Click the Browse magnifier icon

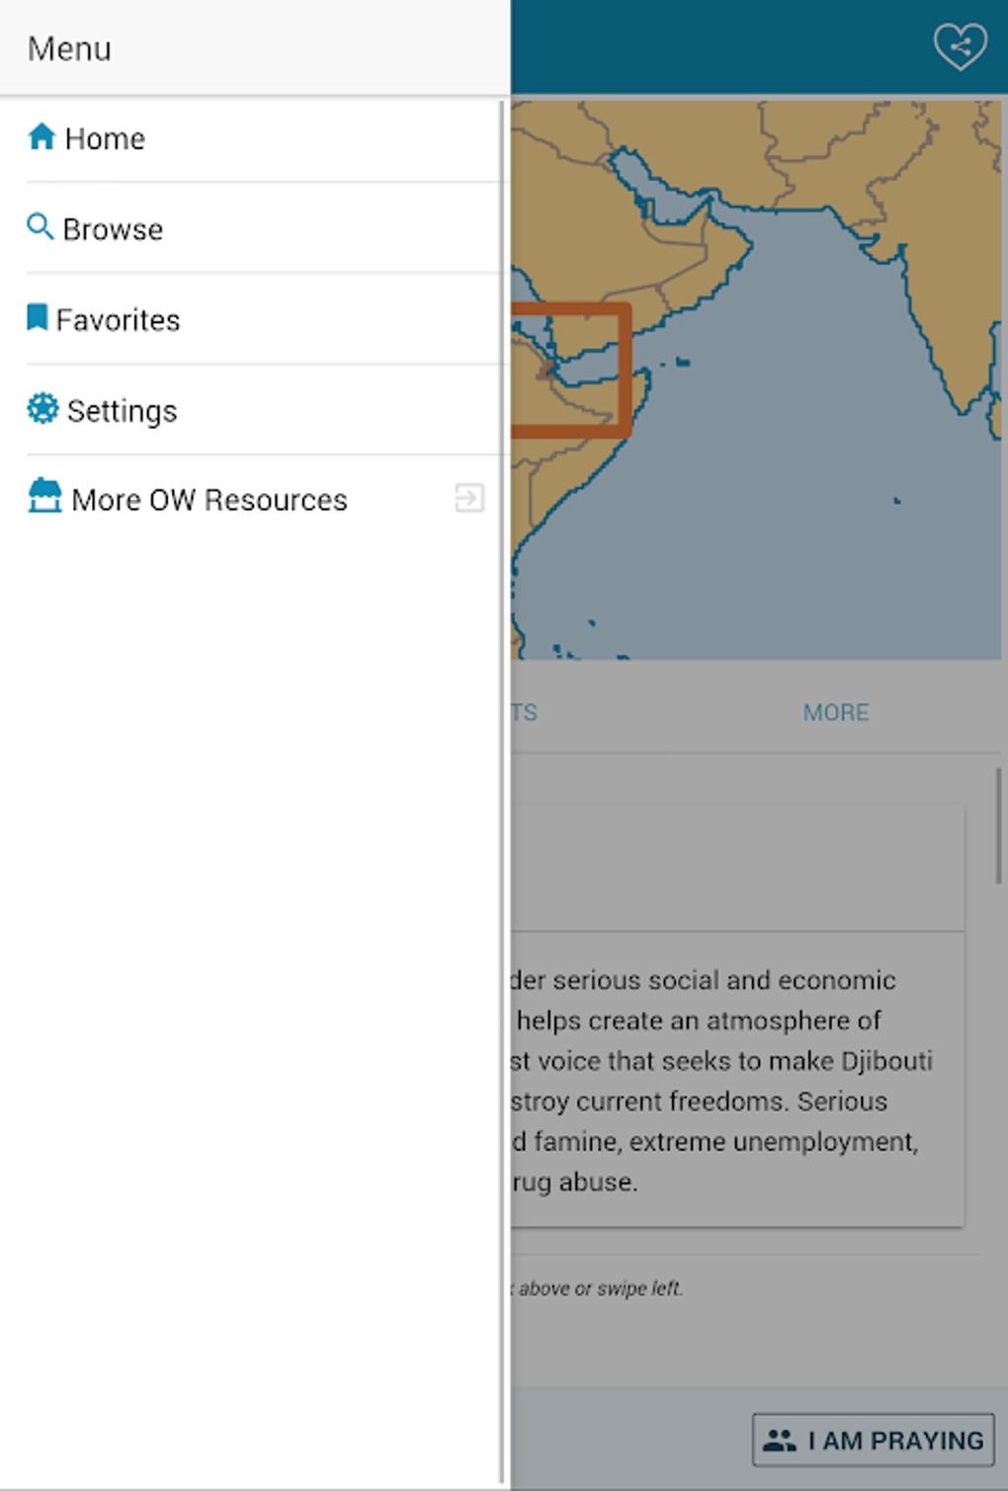[40, 226]
